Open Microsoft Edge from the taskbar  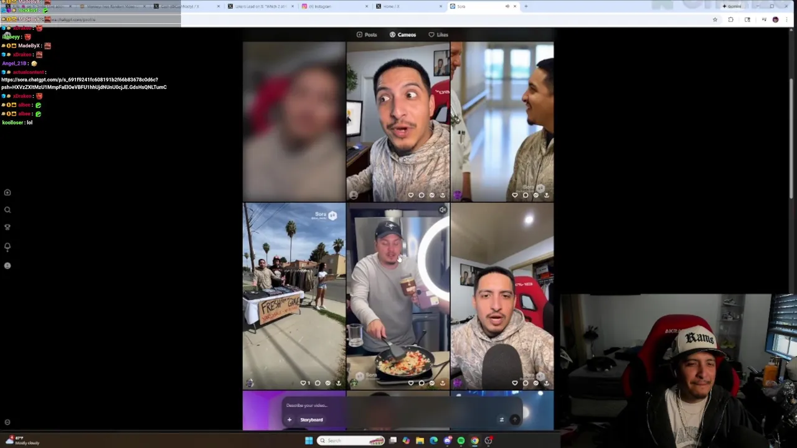pyautogui.click(x=433, y=441)
